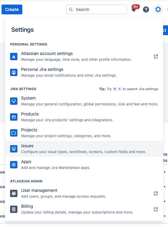Open System settings
The width and height of the screenshot is (168, 227).
[x=84, y=101]
